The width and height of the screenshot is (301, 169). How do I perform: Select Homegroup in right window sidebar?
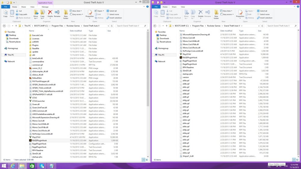[163, 48]
